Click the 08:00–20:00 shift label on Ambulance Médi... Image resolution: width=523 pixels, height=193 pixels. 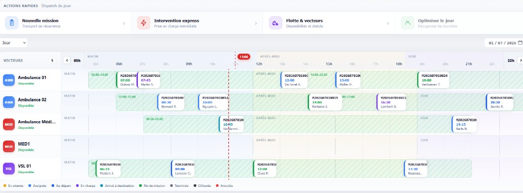(x=154, y=119)
